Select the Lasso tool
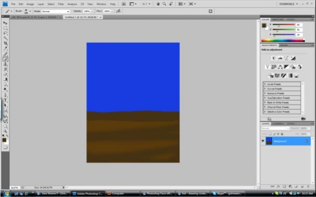Viewport: 316px width, 197px height. tap(5, 33)
